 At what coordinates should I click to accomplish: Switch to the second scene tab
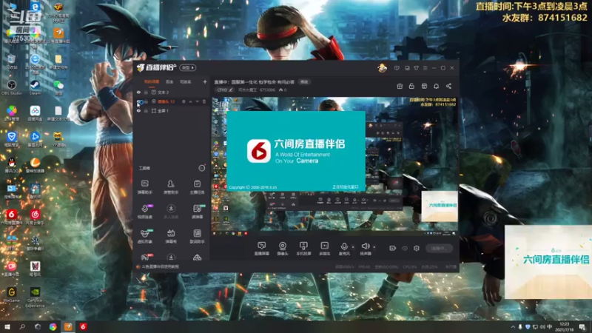coord(169,81)
